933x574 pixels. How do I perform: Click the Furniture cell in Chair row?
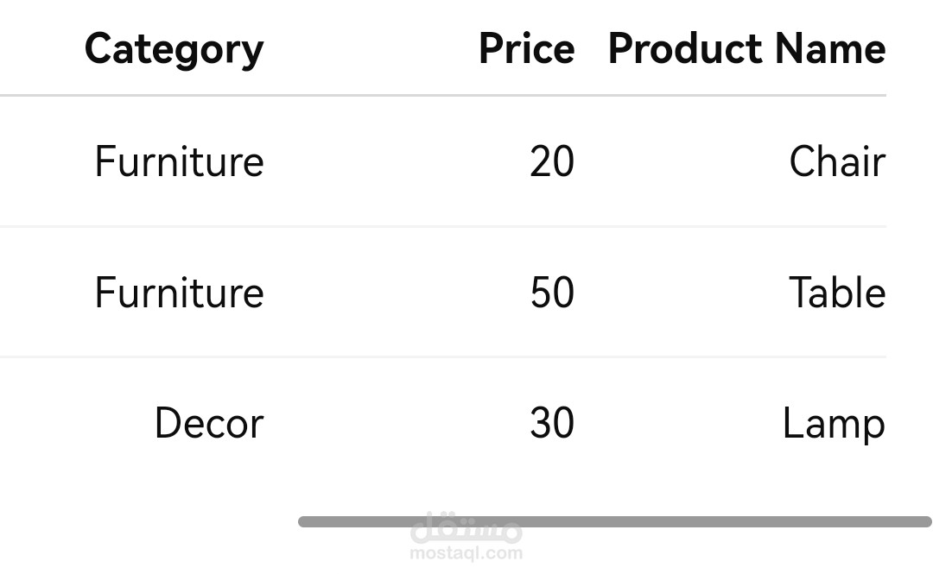179,162
